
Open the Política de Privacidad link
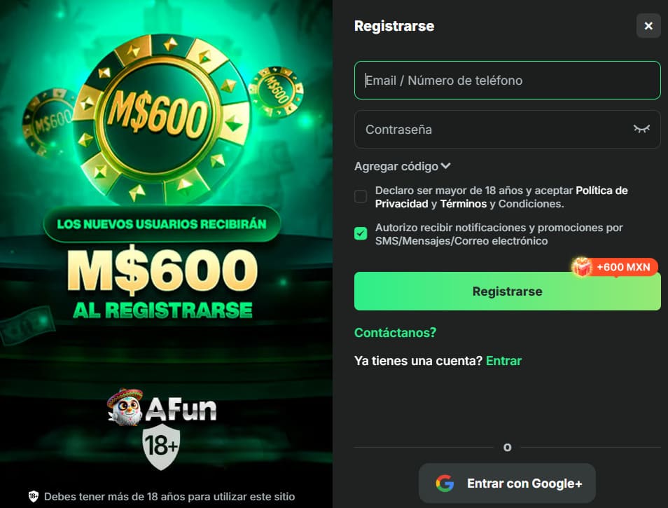[501, 197]
